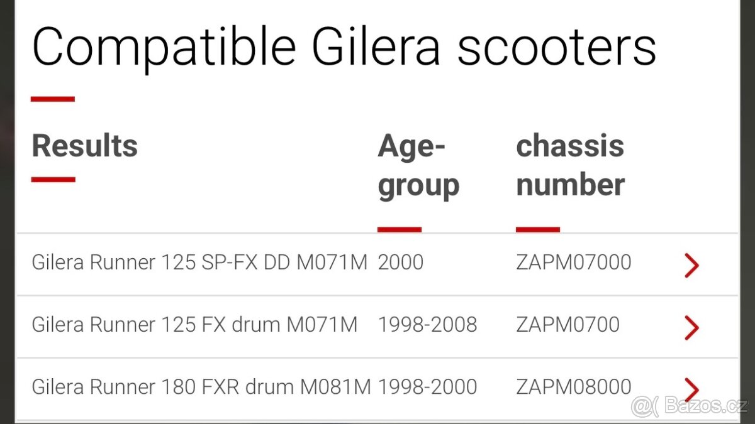755x424 pixels.
Task: Expand details for Gilera Runner 125 SP-FX DD M071M
Action: pyautogui.click(x=200, y=262)
